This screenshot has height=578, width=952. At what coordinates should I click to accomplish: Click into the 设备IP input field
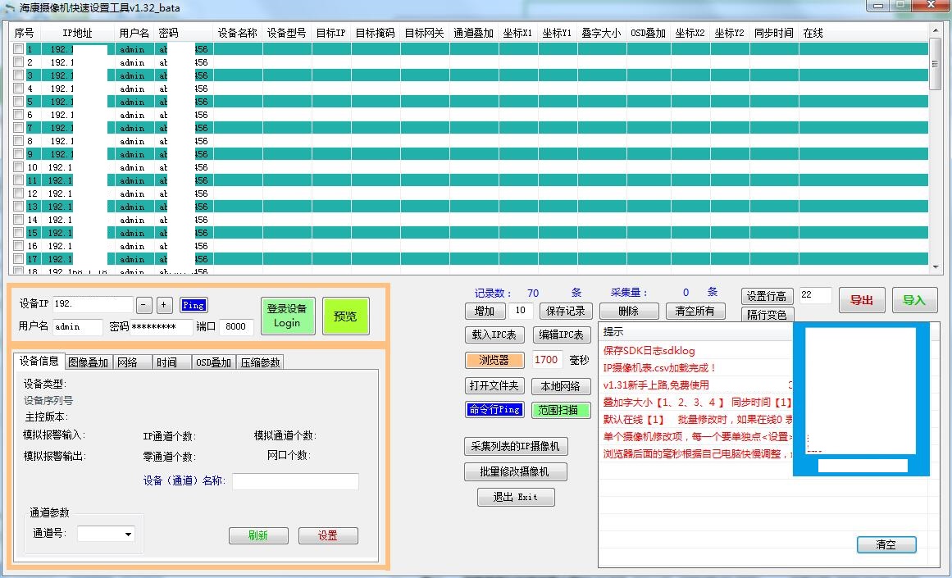pyautogui.click(x=93, y=304)
